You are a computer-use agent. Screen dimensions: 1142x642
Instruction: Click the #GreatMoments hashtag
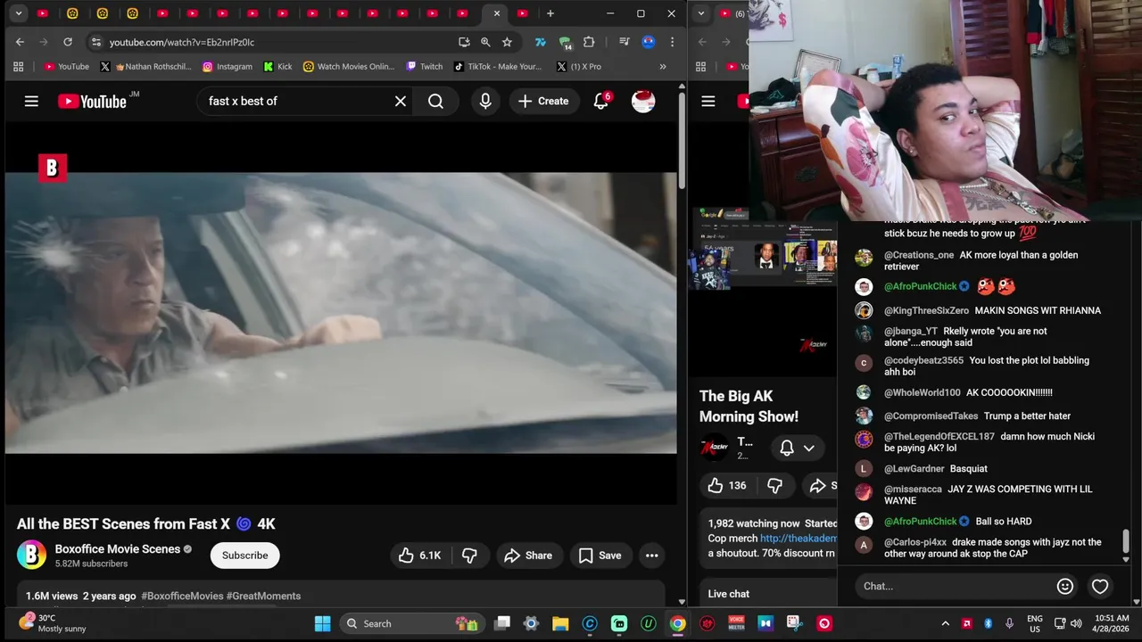click(263, 596)
